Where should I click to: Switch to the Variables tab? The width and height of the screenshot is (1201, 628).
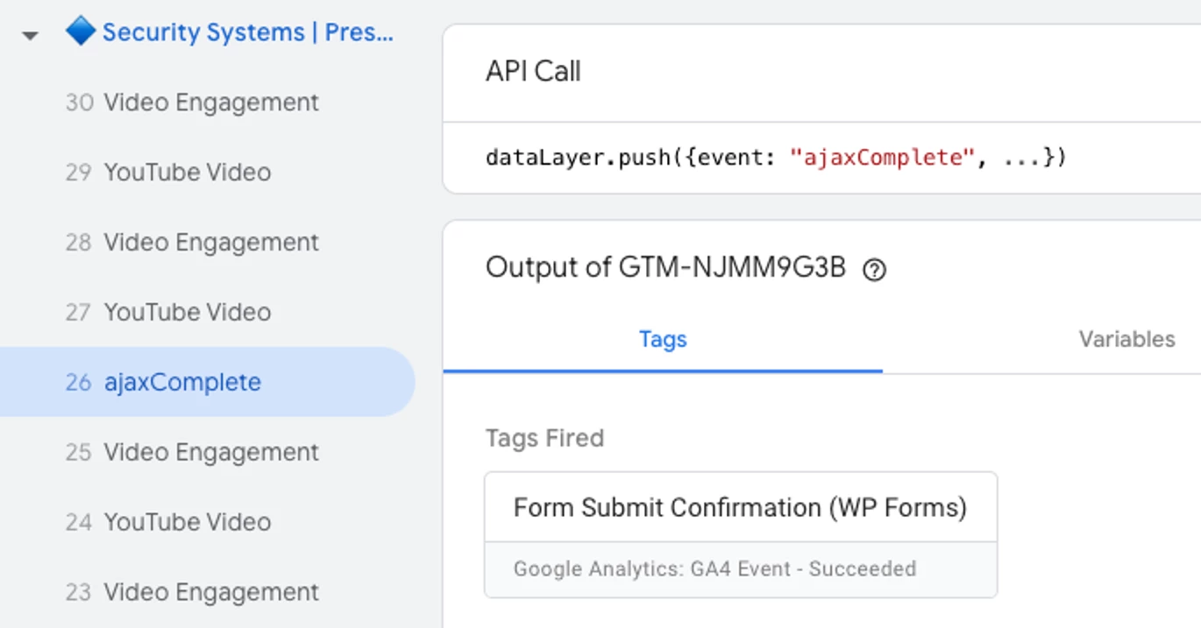point(1126,340)
